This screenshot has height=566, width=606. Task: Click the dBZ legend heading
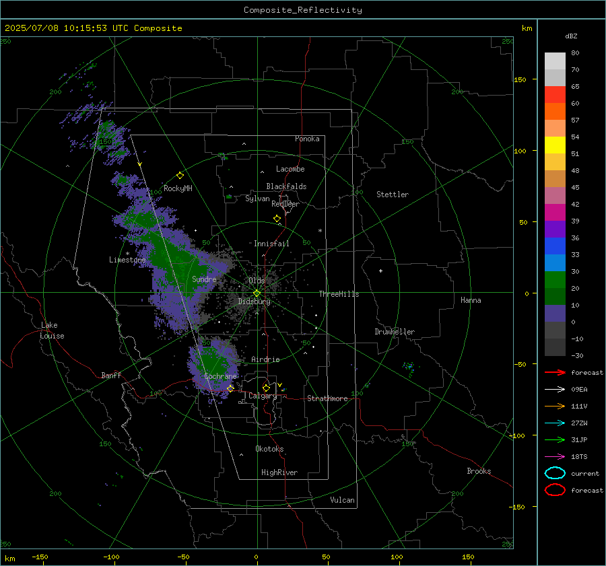571,36
